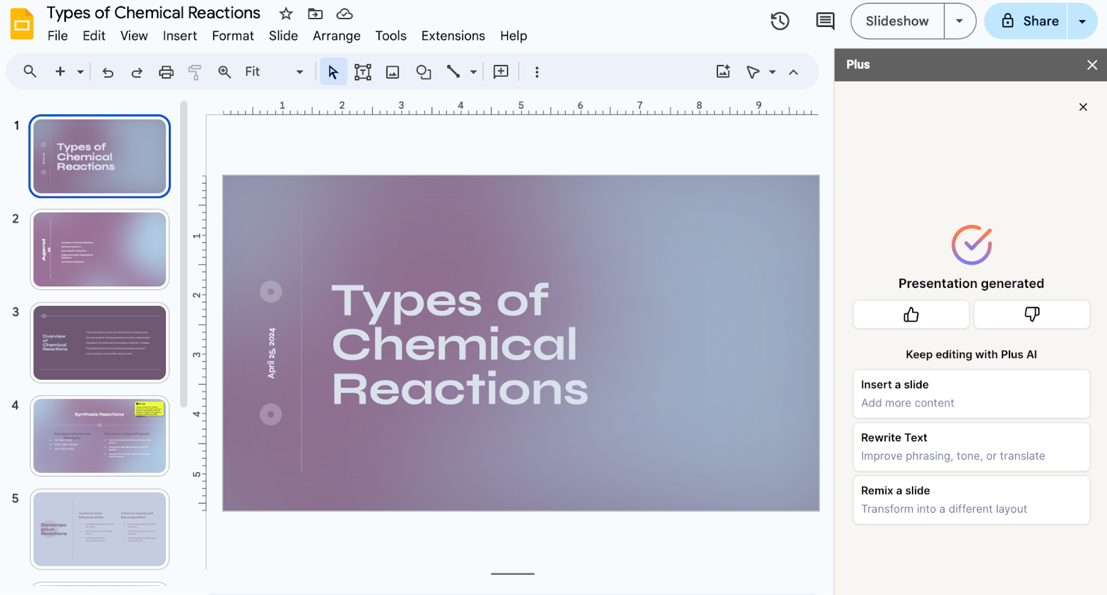Image resolution: width=1107 pixels, height=595 pixels.
Task: Open the Google Slides home icon
Action: click(x=22, y=24)
